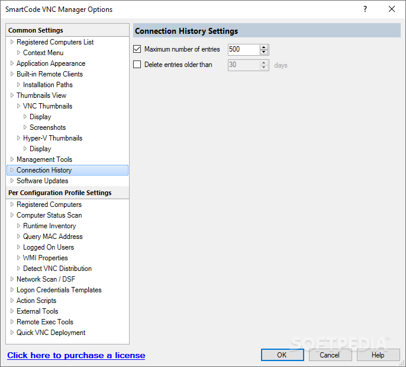Expand the Installation Paths arrow
The width and height of the screenshot is (406, 367).
pos(18,84)
